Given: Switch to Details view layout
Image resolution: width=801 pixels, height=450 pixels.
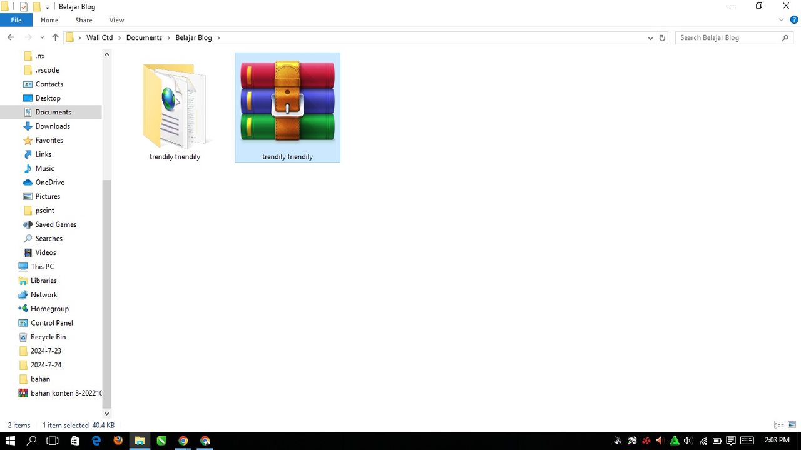Looking at the screenshot, I should click(779, 425).
